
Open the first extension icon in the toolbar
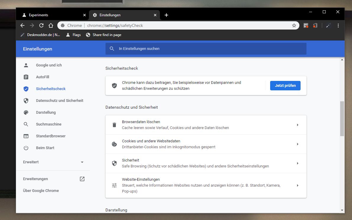pos(306,26)
